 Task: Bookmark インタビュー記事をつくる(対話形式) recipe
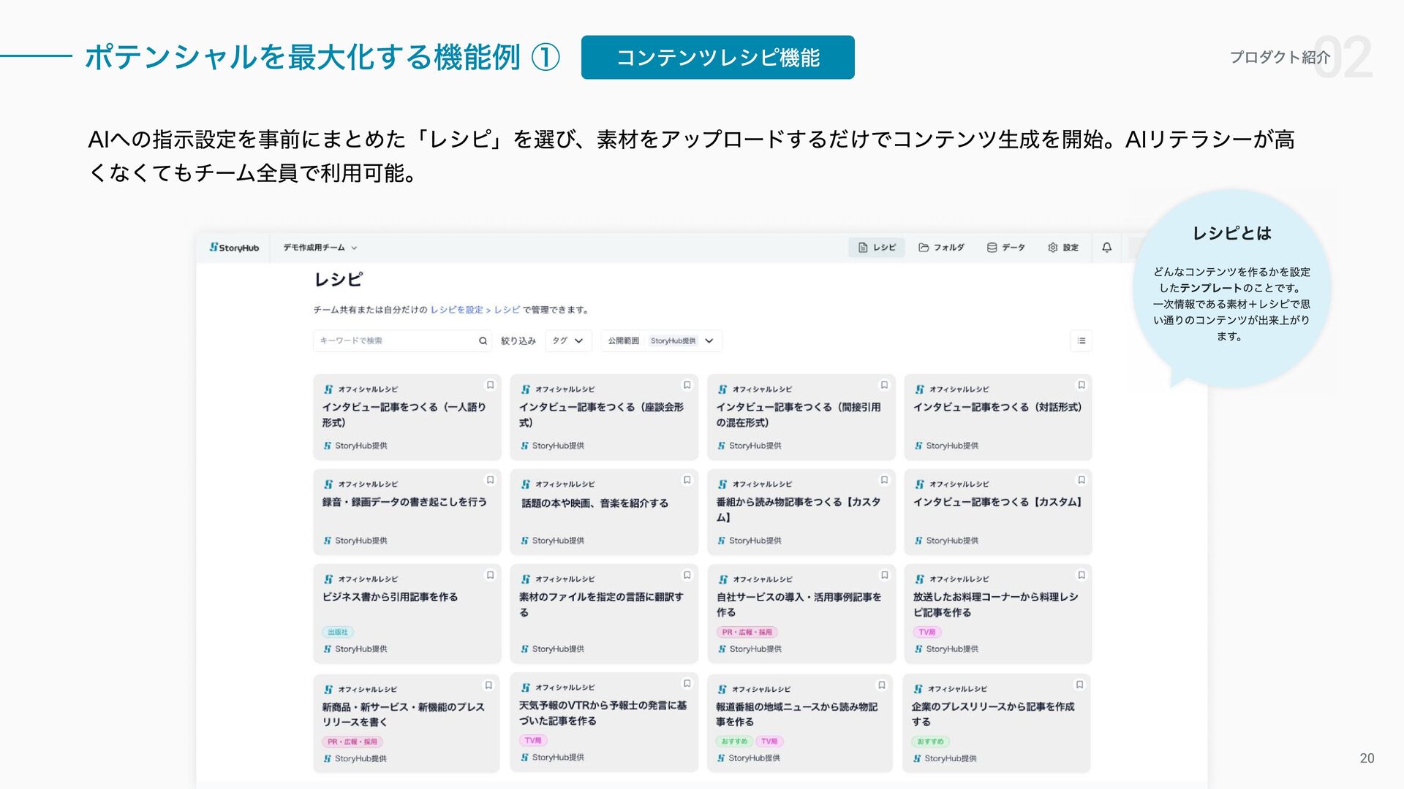pos(1081,385)
